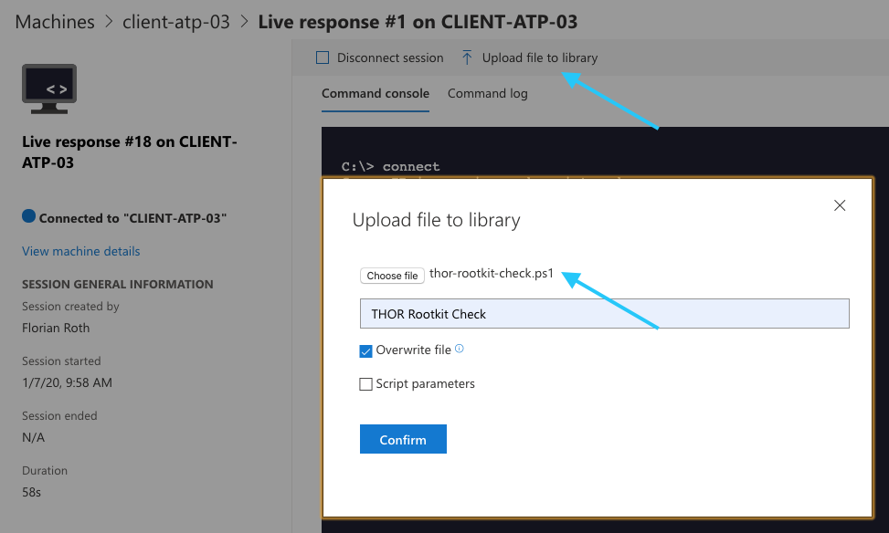Select the Upload file to library label
889x533 pixels.
point(539,57)
